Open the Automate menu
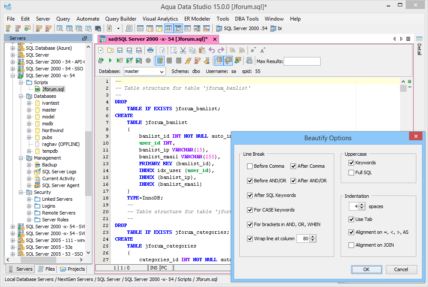The width and height of the screenshot is (428, 287). point(88,19)
